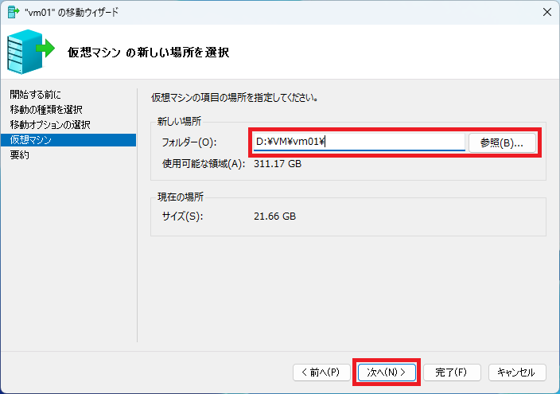Image resolution: width=560 pixels, height=394 pixels.
Task: Click the フォルダー(O): label
Action: pos(189,142)
